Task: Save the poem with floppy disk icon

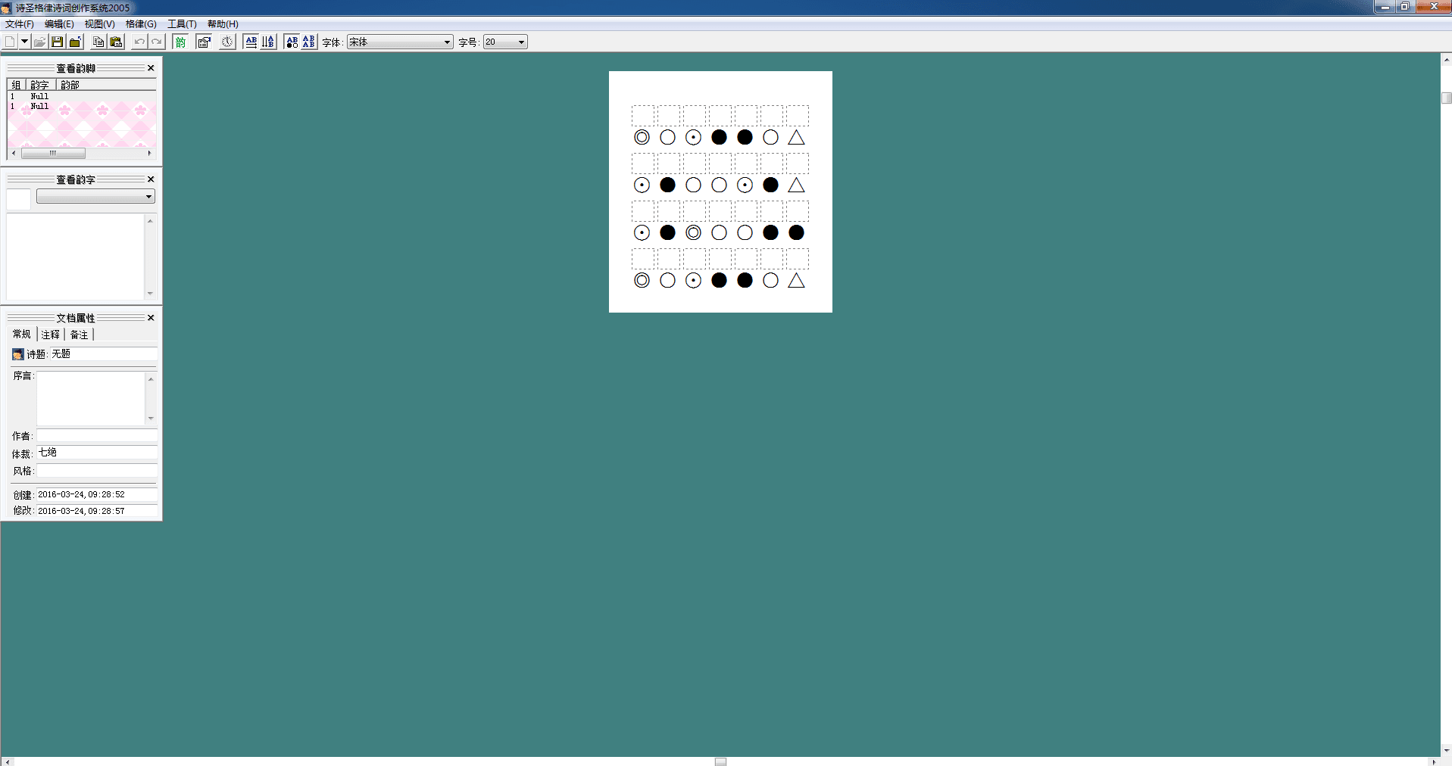Action: click(58, 42)
